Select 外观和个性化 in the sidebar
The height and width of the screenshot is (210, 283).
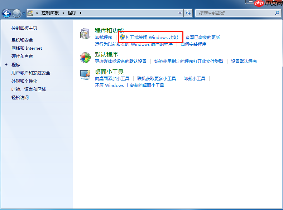(x=24, y=81)
